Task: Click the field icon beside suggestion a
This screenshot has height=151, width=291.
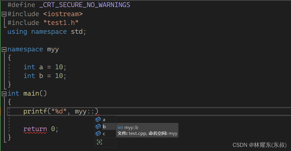Action: pyautogui.click(x=98, y=119)
